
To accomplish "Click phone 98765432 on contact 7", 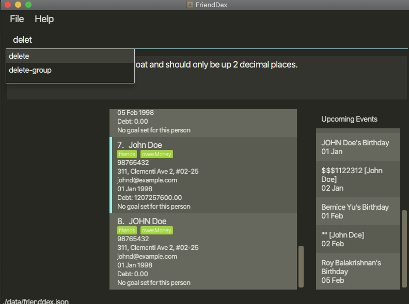I will tap(133, 163).
